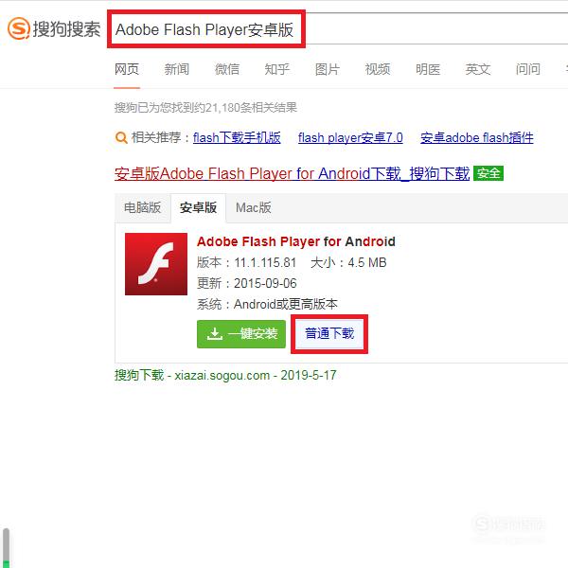Image resolution: width=568 pixels, height=568 pixels.
Task: Go to the 视频 search tab
Action: (378, 69)
